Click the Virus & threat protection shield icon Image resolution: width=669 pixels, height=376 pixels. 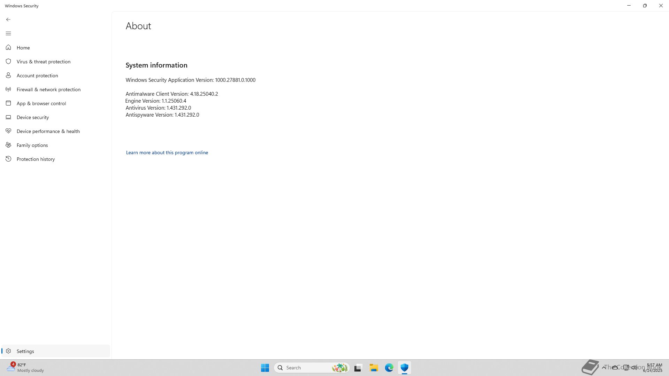coord(8,61)
